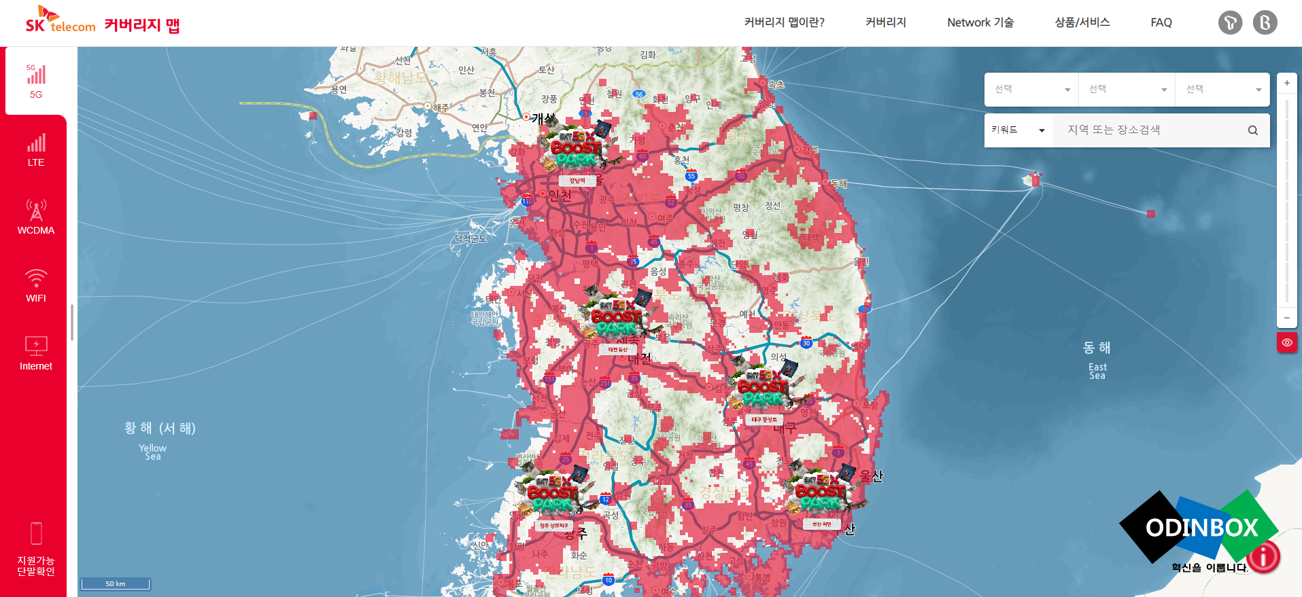The width and height of the screenshot is (1302, 597).
Task: Zoom in with the plus button
Action: (1286, 83)
